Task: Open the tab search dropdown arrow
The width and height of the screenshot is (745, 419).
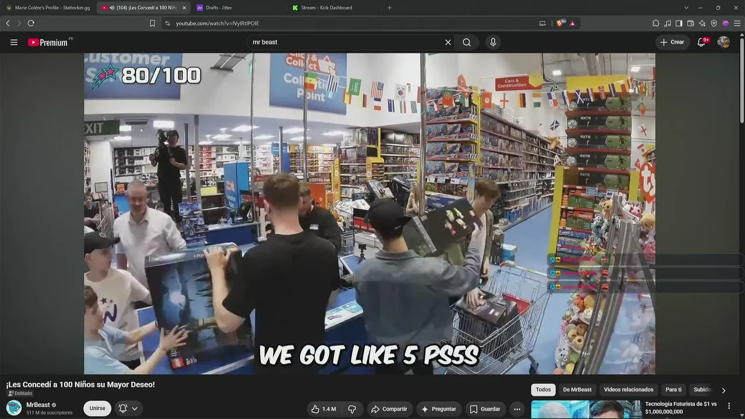Action: coord(686,8)
